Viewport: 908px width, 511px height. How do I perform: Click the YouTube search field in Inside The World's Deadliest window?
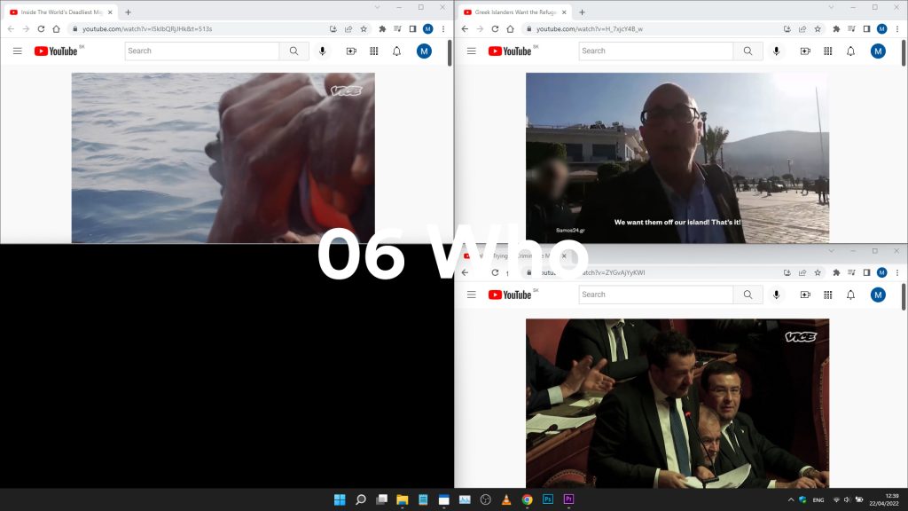pyautogui.click(x=202, y=51)
